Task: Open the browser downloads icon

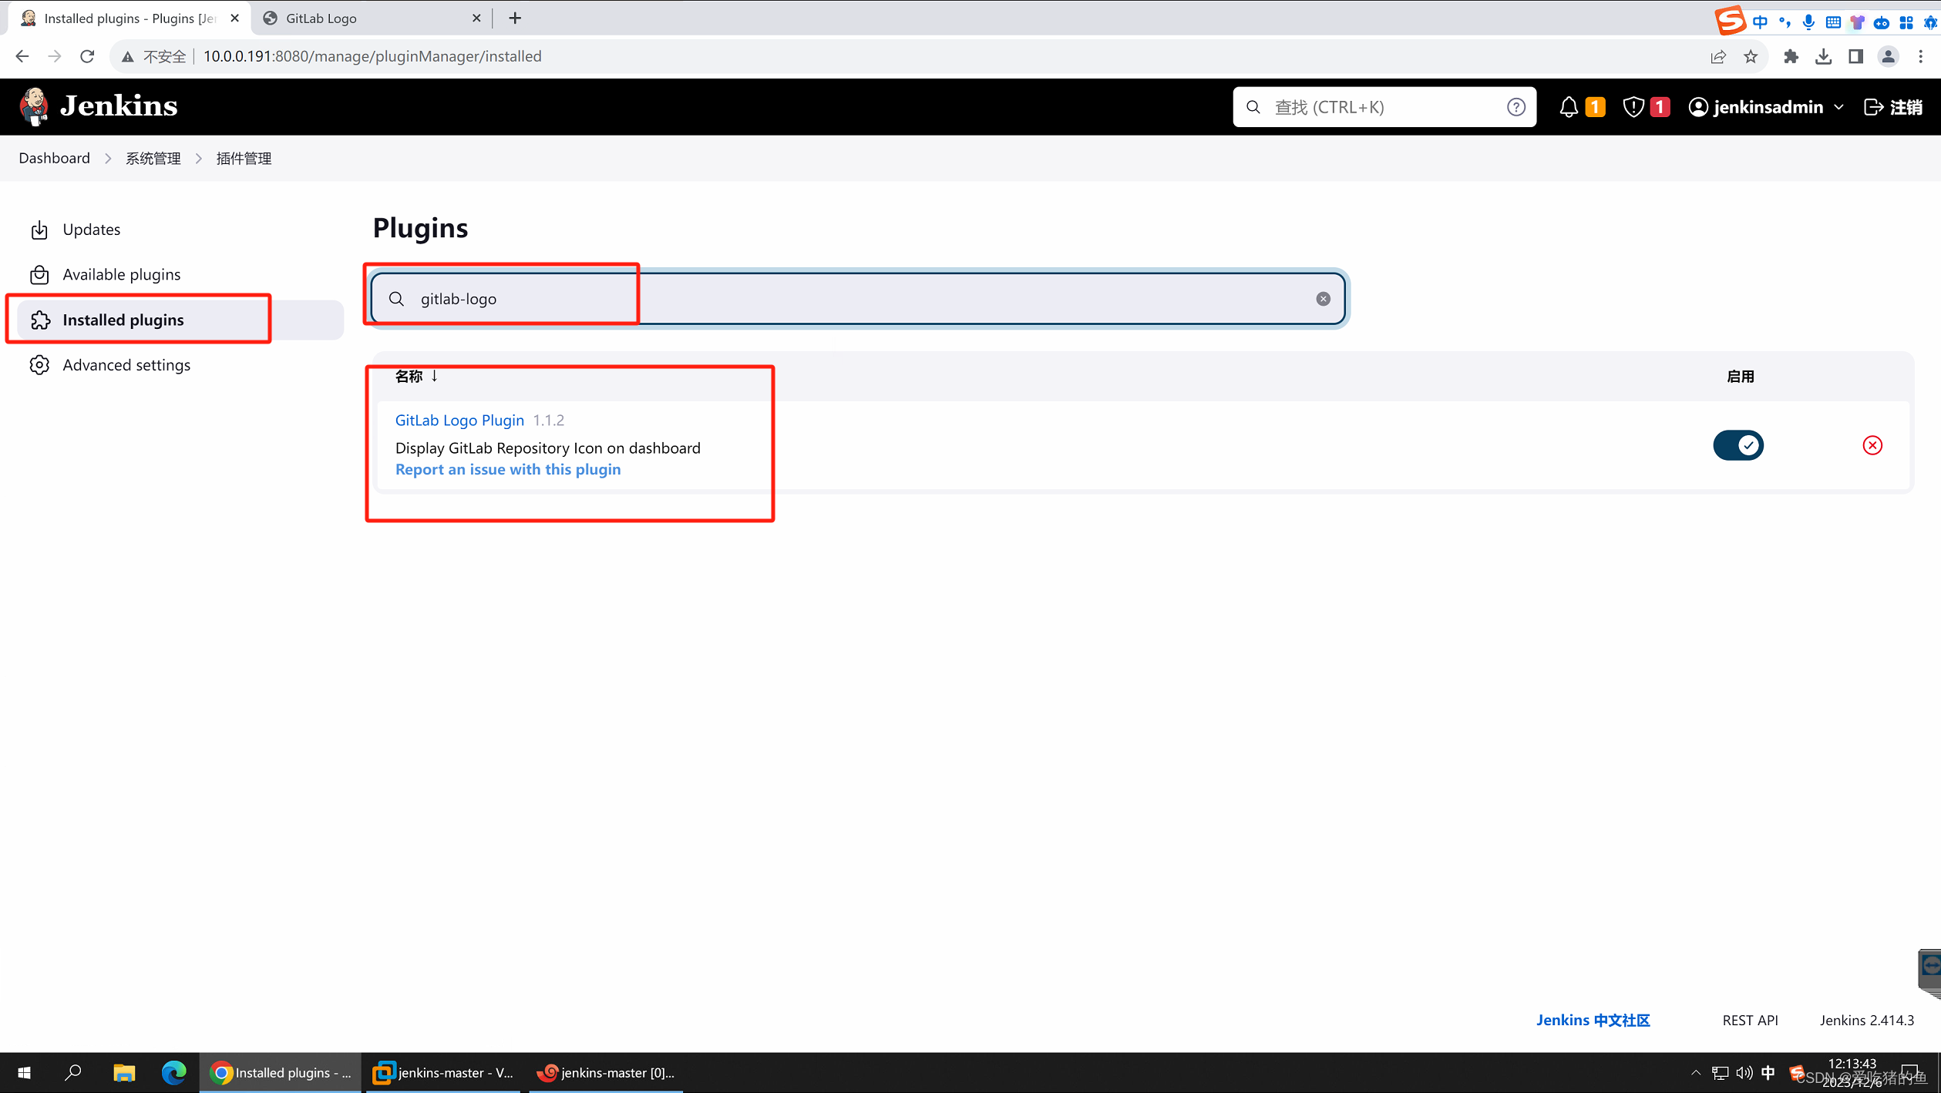Action: click(1823, 56)
